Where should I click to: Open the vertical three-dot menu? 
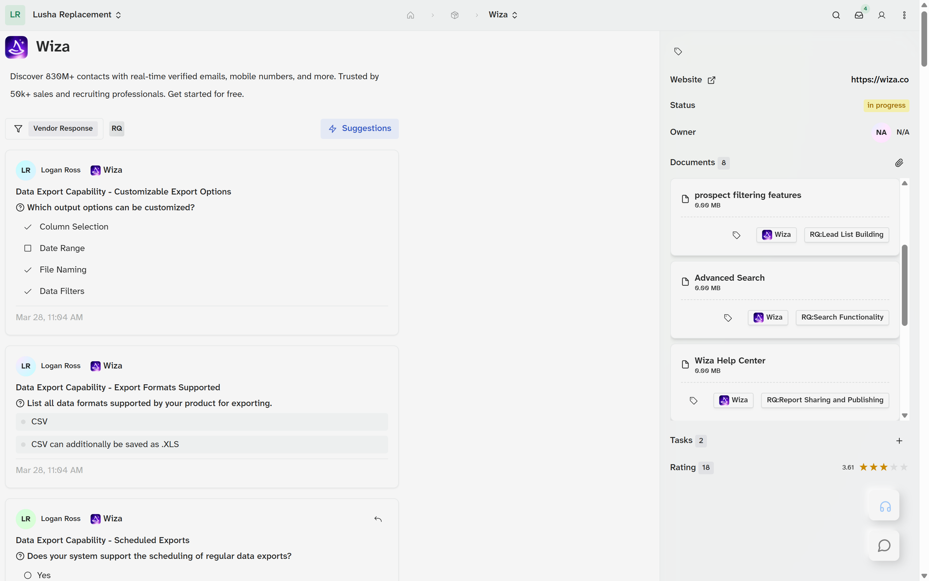click(904, 15)
